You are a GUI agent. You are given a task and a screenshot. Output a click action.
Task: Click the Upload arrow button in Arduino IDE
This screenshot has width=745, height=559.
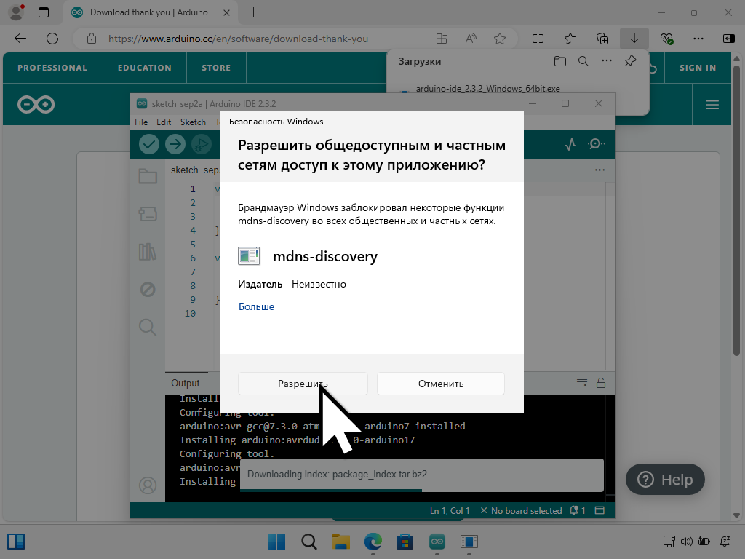(175, 144)
